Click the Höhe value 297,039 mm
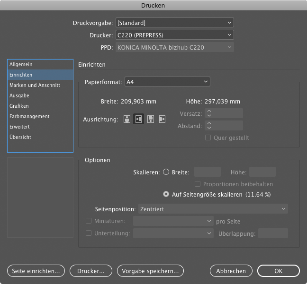Image resolution: width=307 pixels, height=284 pixels. (222, 102)
